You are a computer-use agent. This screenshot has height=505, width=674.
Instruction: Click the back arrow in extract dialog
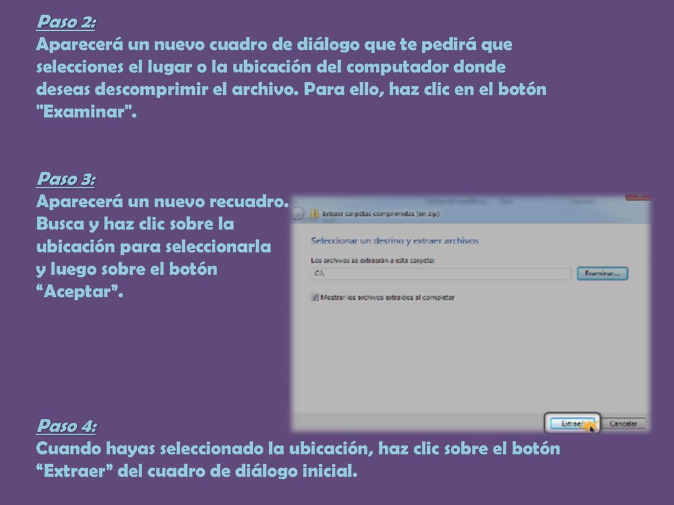coord(298,214)
